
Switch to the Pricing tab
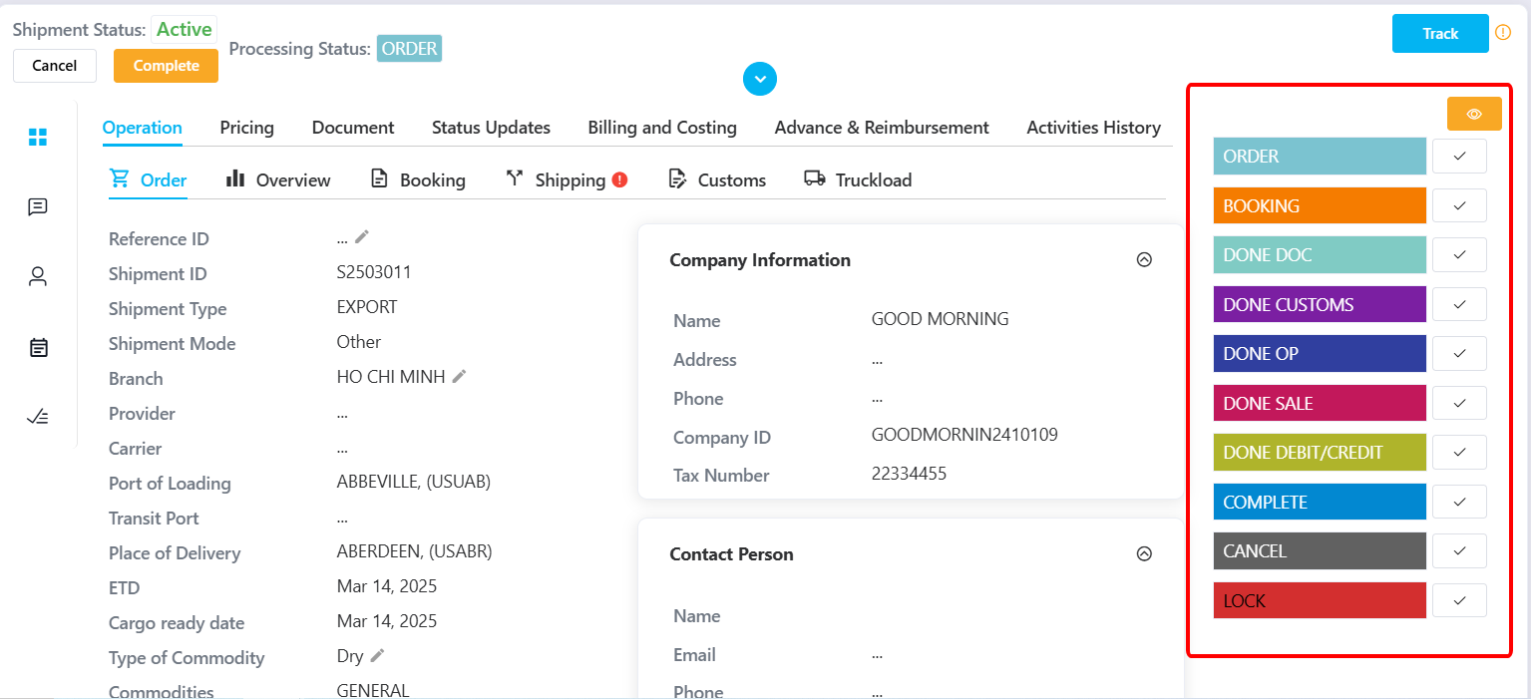(247, 128)
